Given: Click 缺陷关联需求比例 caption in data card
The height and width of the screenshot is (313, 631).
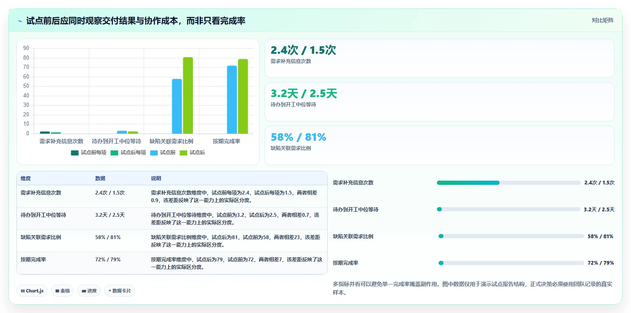Looking at the screenshot, I should coord(291,148).
